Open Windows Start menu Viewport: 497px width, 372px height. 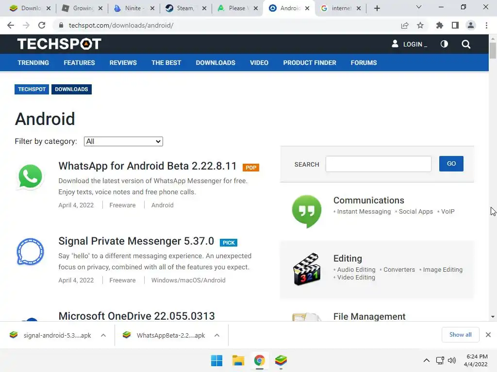coord(217,360)
